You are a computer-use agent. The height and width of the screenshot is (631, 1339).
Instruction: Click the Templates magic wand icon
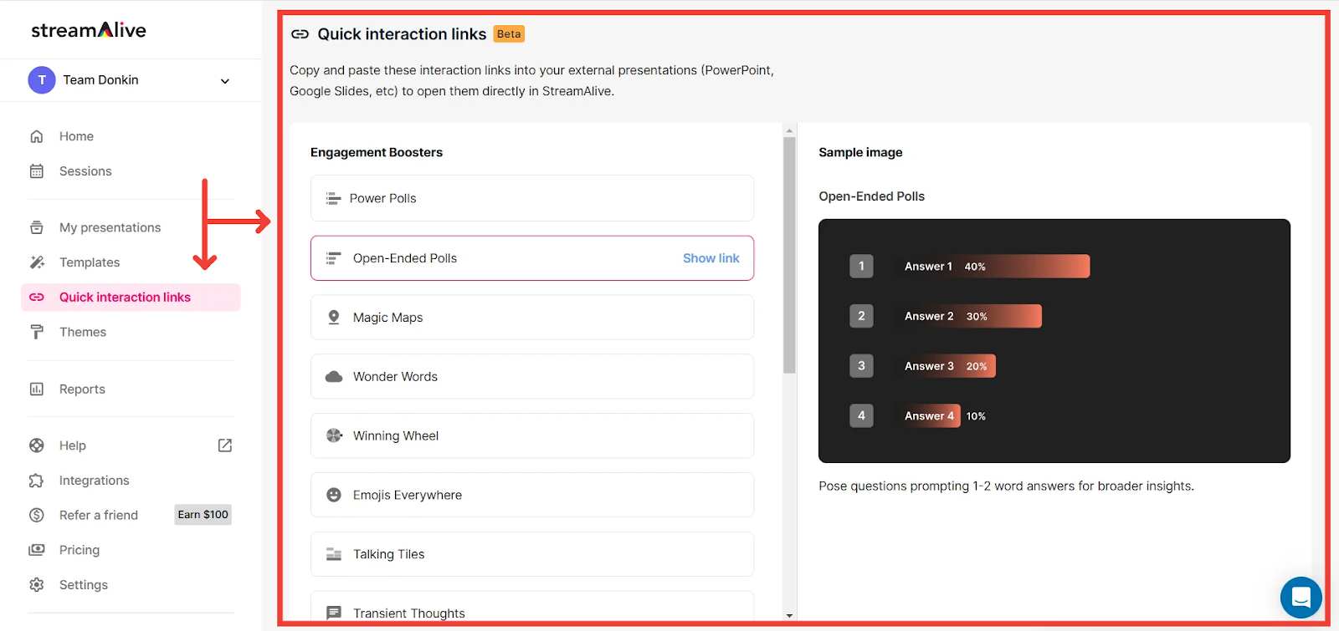pyautogui.click(x=37, y=262)
